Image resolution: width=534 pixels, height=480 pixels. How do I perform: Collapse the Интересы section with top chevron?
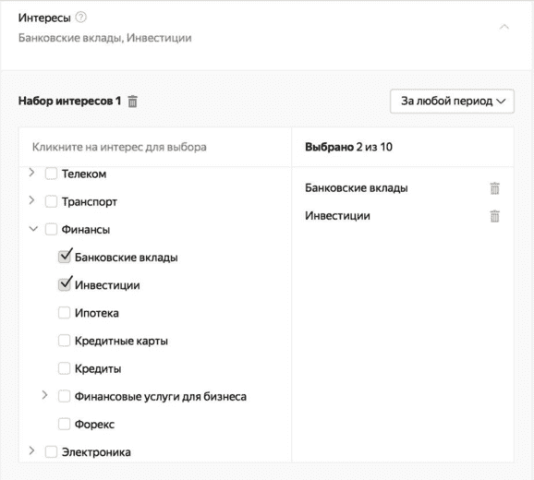pos(504,27)
